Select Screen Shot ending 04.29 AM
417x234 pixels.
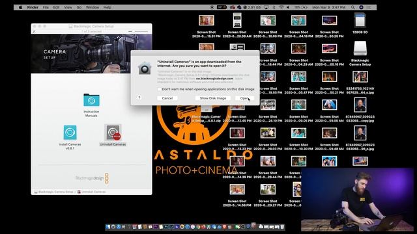[x=298, y=49]
